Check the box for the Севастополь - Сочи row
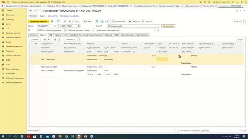Image resolution: width=248 pixels, height=139 pixels. 32,67
